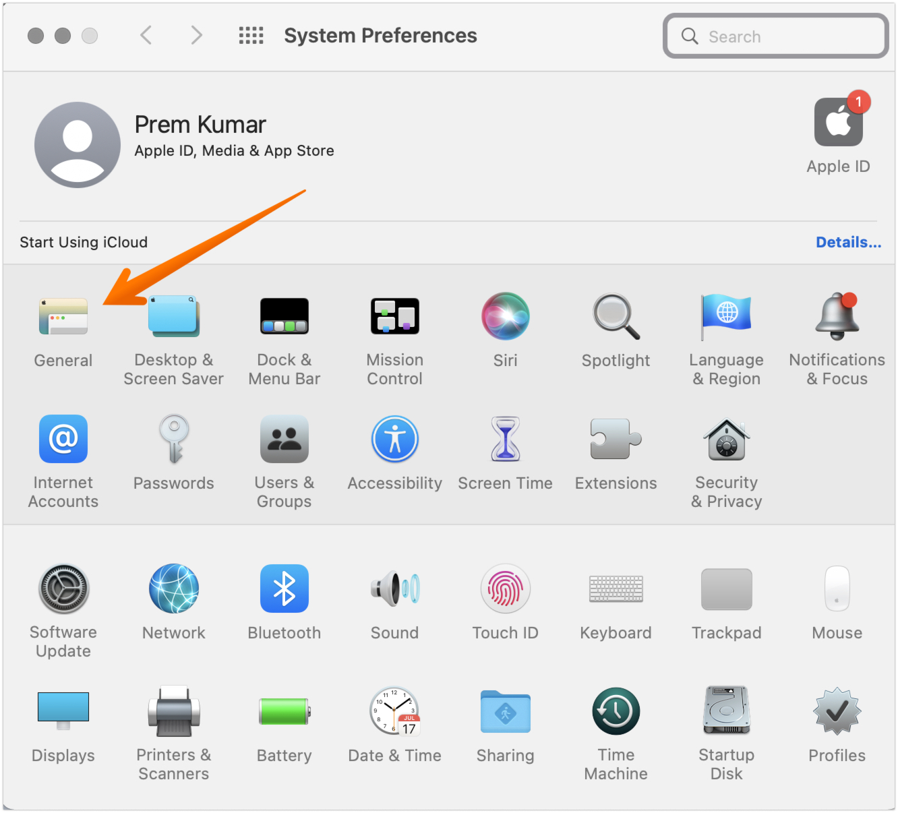Go back with the left chevron
The height and width of the screenshot is (813, 898).
coord(146,36)
